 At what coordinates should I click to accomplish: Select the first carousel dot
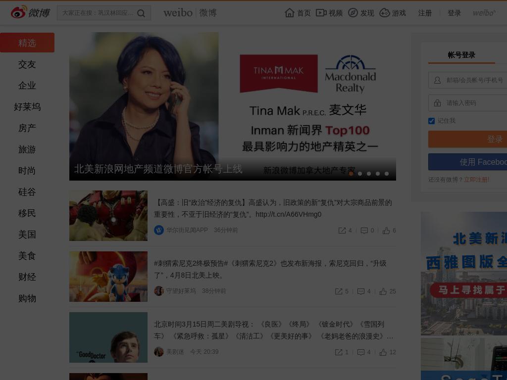tap(351, 174)
